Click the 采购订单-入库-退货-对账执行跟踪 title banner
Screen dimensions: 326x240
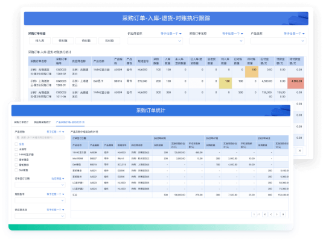tap(166, 19)
